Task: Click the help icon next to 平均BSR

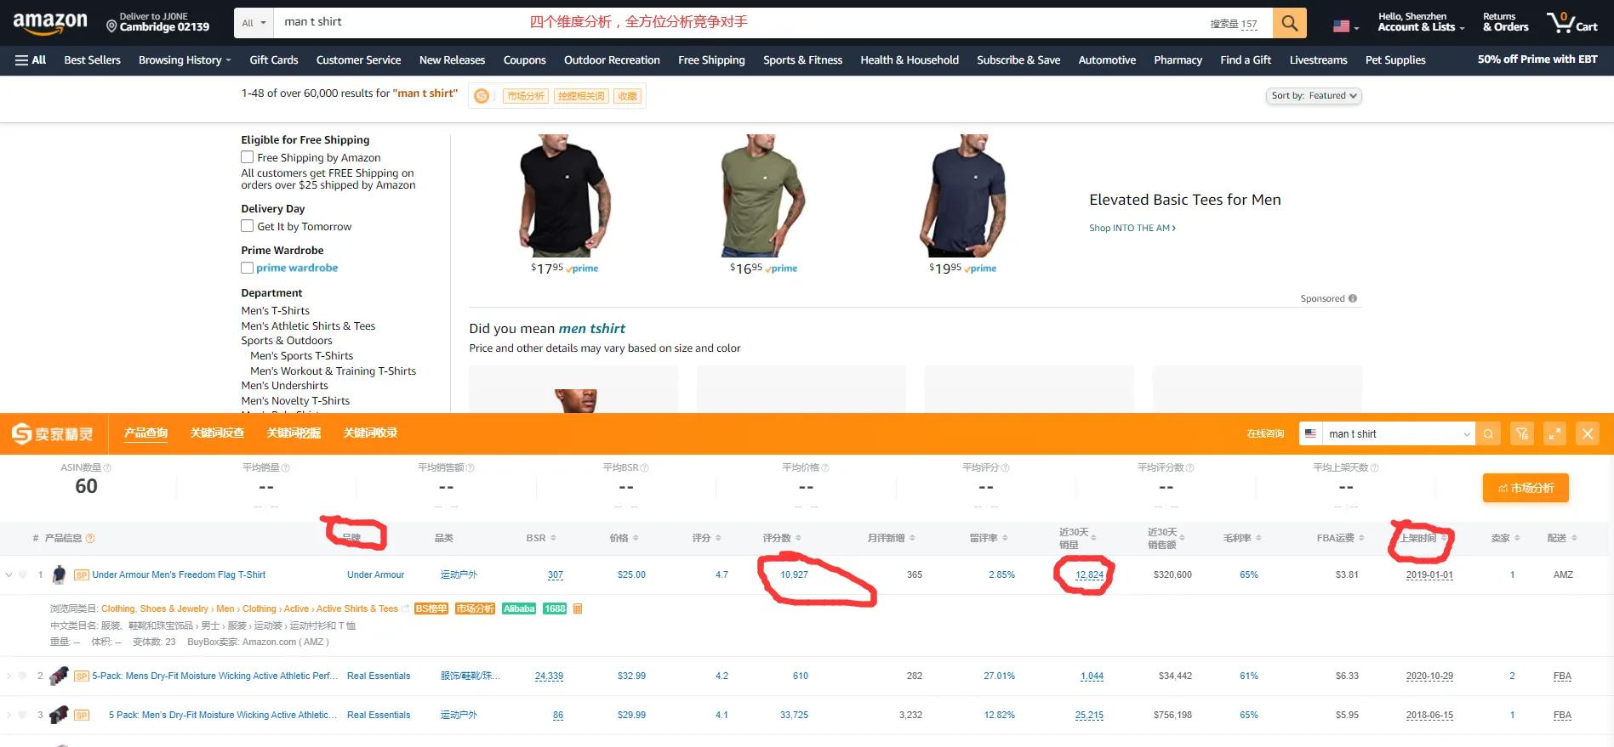Action: tap(644, 467)
